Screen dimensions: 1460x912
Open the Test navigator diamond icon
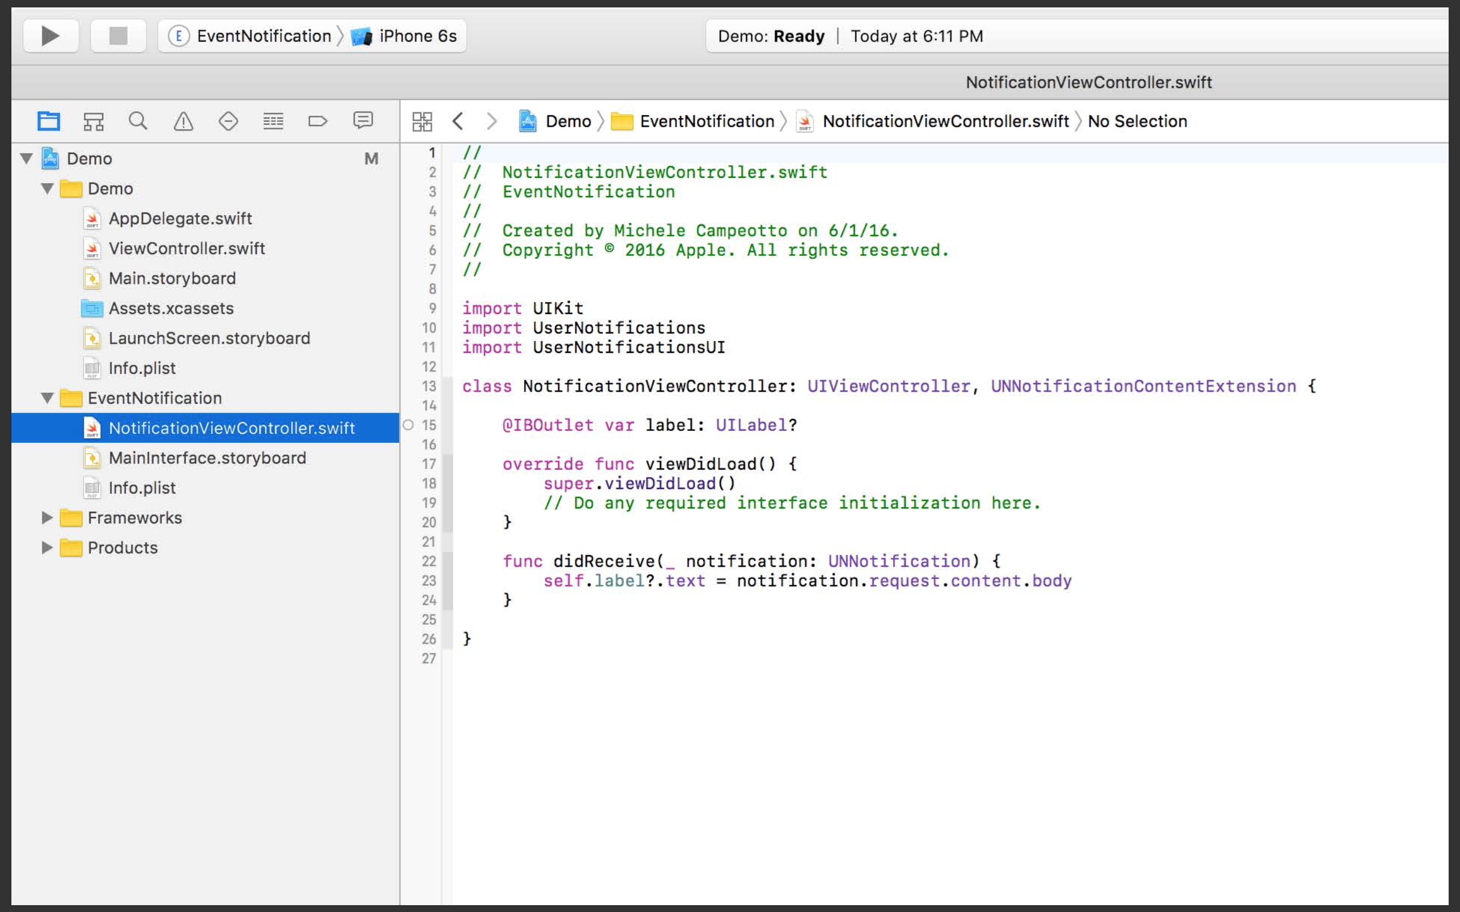[228, 121]
